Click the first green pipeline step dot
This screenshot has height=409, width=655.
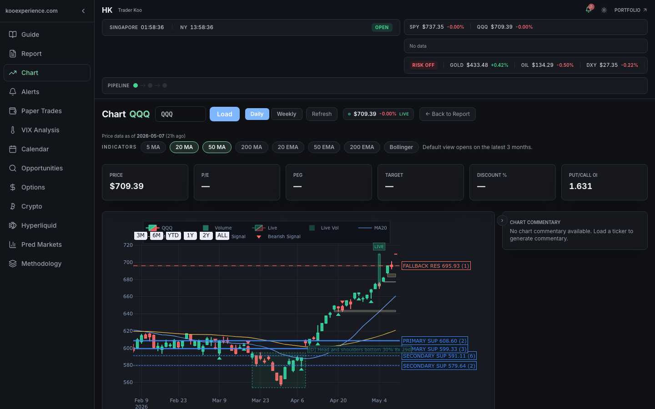(136, 85)
